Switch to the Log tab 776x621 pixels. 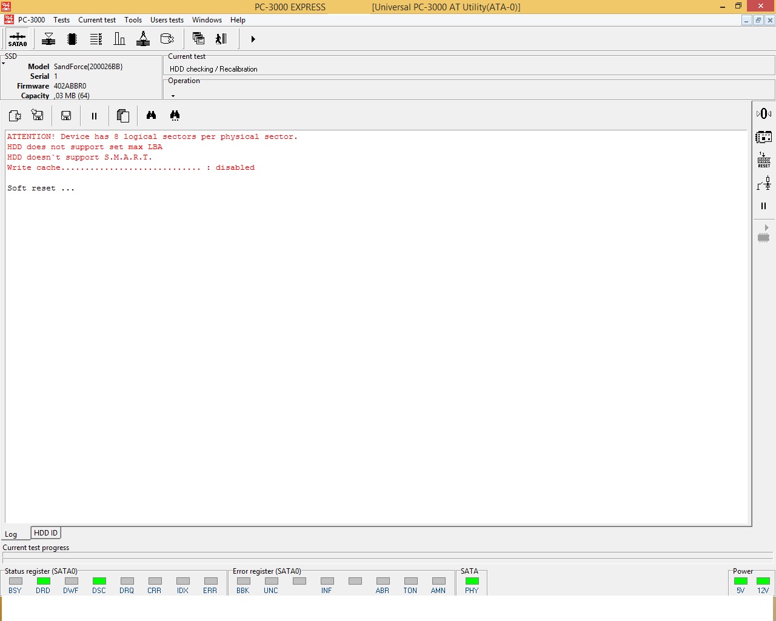tap(11, 534)
